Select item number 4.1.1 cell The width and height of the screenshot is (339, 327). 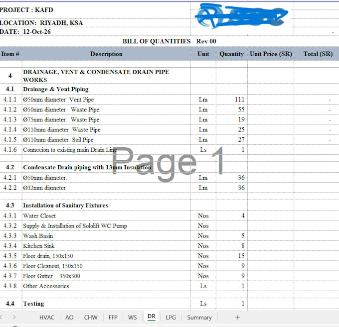coord(11,100)
